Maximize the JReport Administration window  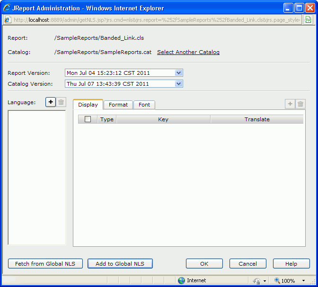click(x=299, y=8)
